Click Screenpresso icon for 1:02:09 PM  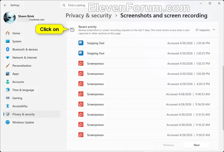click(81, 74)
